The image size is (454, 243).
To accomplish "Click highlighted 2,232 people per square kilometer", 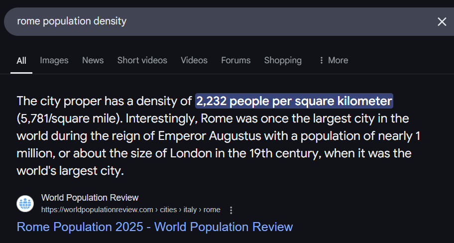I will pyautogui.click(x=294, y=101).
